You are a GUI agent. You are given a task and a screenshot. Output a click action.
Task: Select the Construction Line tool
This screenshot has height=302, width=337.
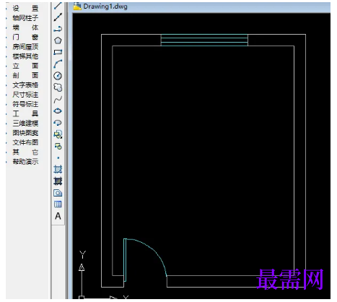[58, 17]
